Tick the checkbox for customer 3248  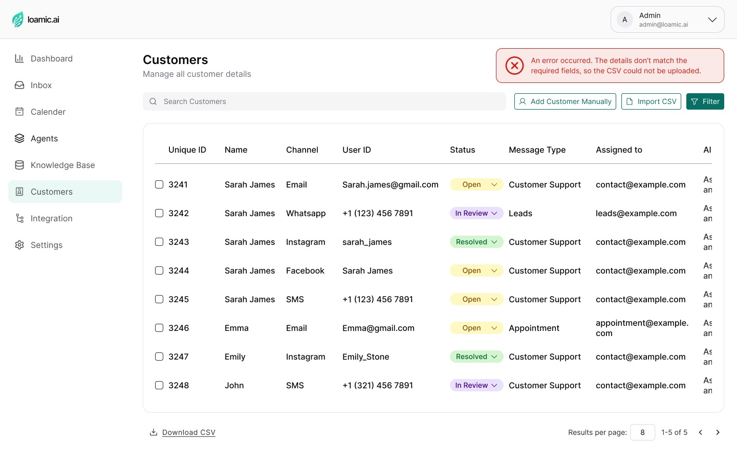[x=159, y=385]
